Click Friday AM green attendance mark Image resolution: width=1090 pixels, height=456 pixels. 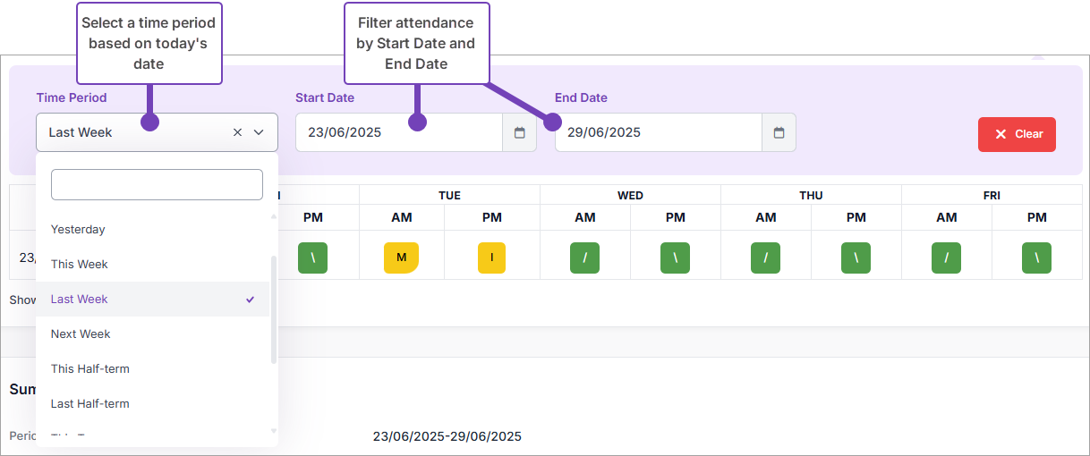[946, 258]
